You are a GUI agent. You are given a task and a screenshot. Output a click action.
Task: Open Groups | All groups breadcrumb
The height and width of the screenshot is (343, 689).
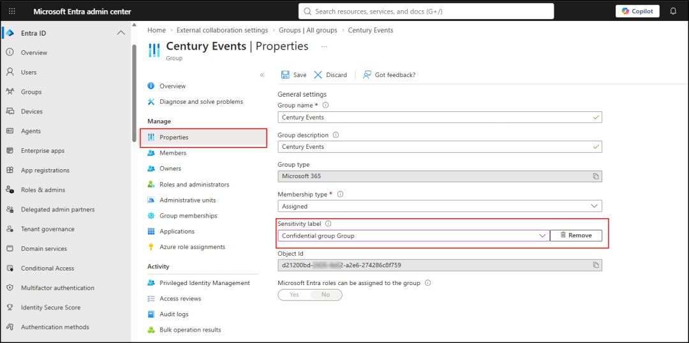click(308, 30)
